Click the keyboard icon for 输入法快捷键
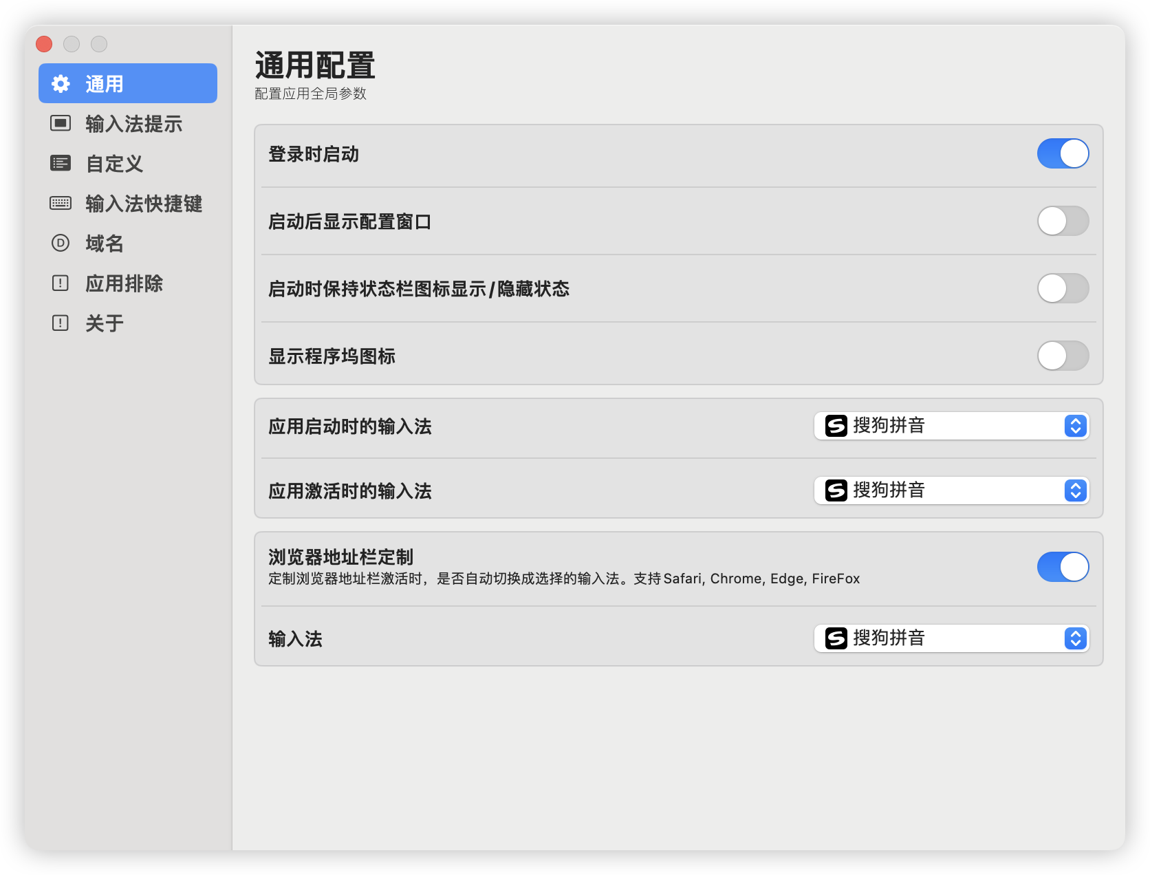 pos(61,204)
